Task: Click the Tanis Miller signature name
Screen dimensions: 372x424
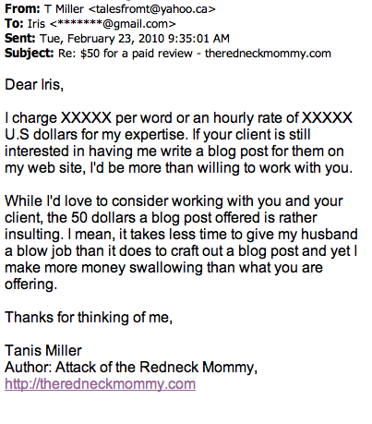Action: [43, 351]
